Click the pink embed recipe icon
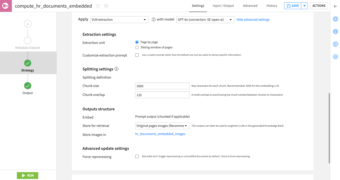Image resolution: width=340 pixels, height=180 pixels. (6, 6)
